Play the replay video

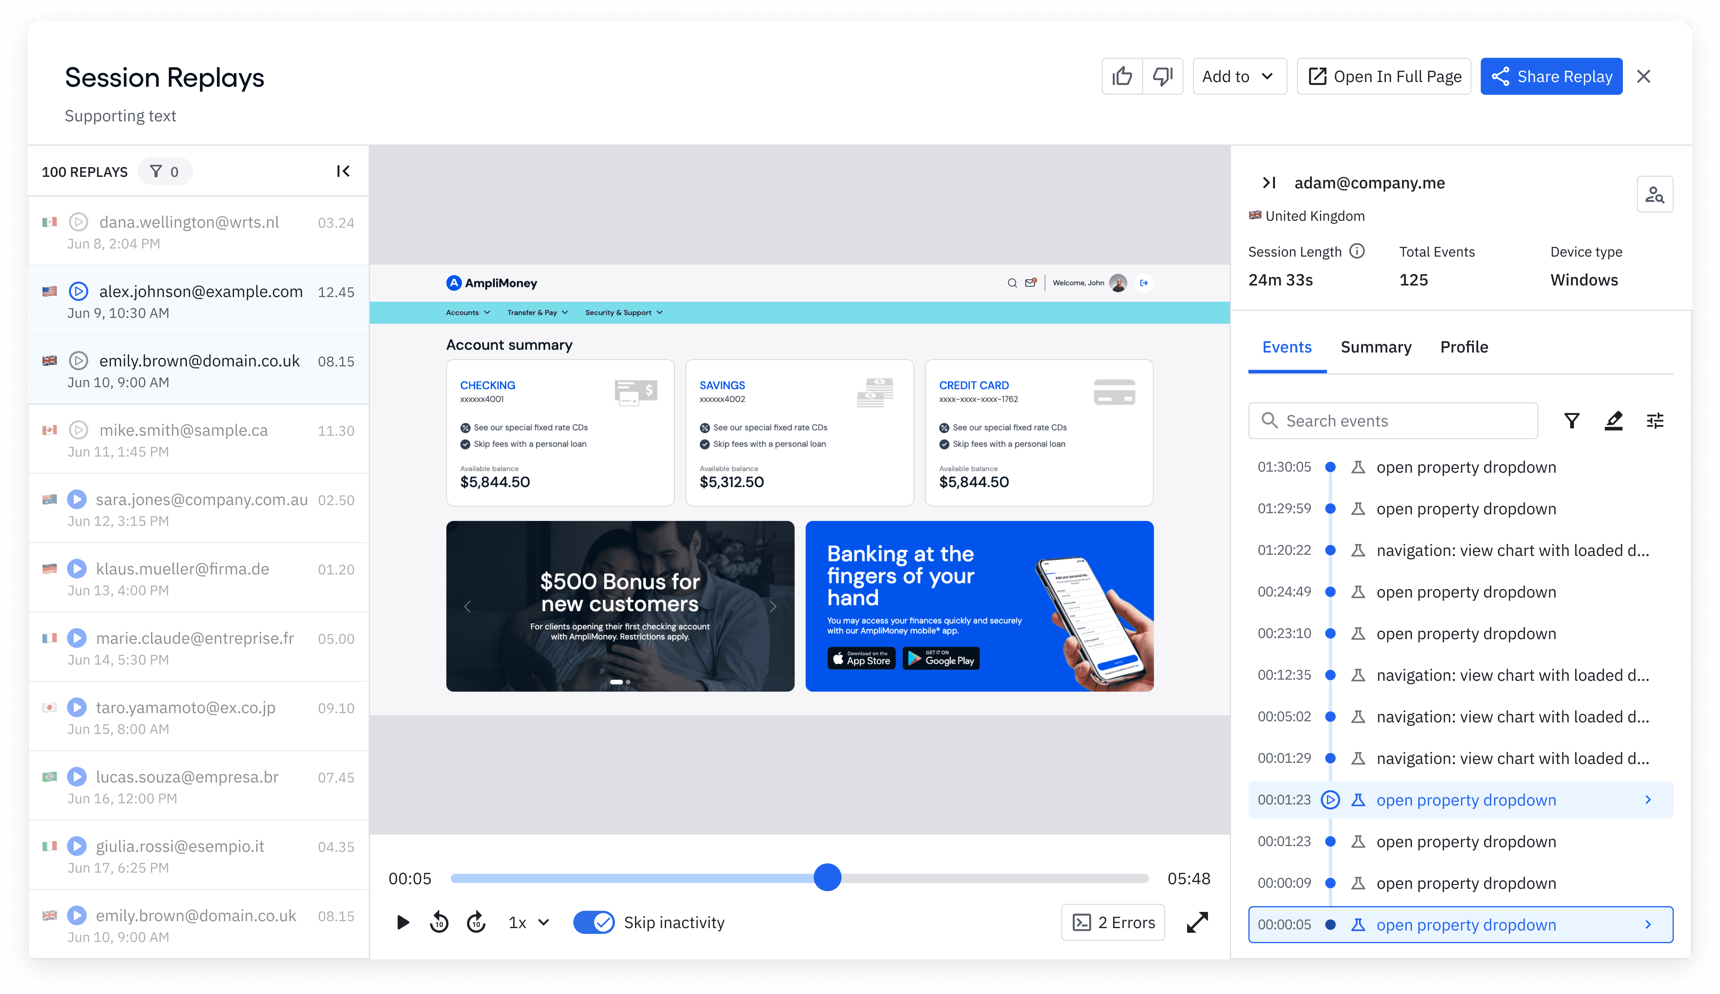(x=403, y=922)
